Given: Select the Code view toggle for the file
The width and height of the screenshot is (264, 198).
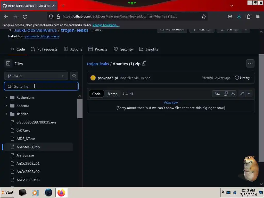Looking at the screenshot, I should (96, 94).
